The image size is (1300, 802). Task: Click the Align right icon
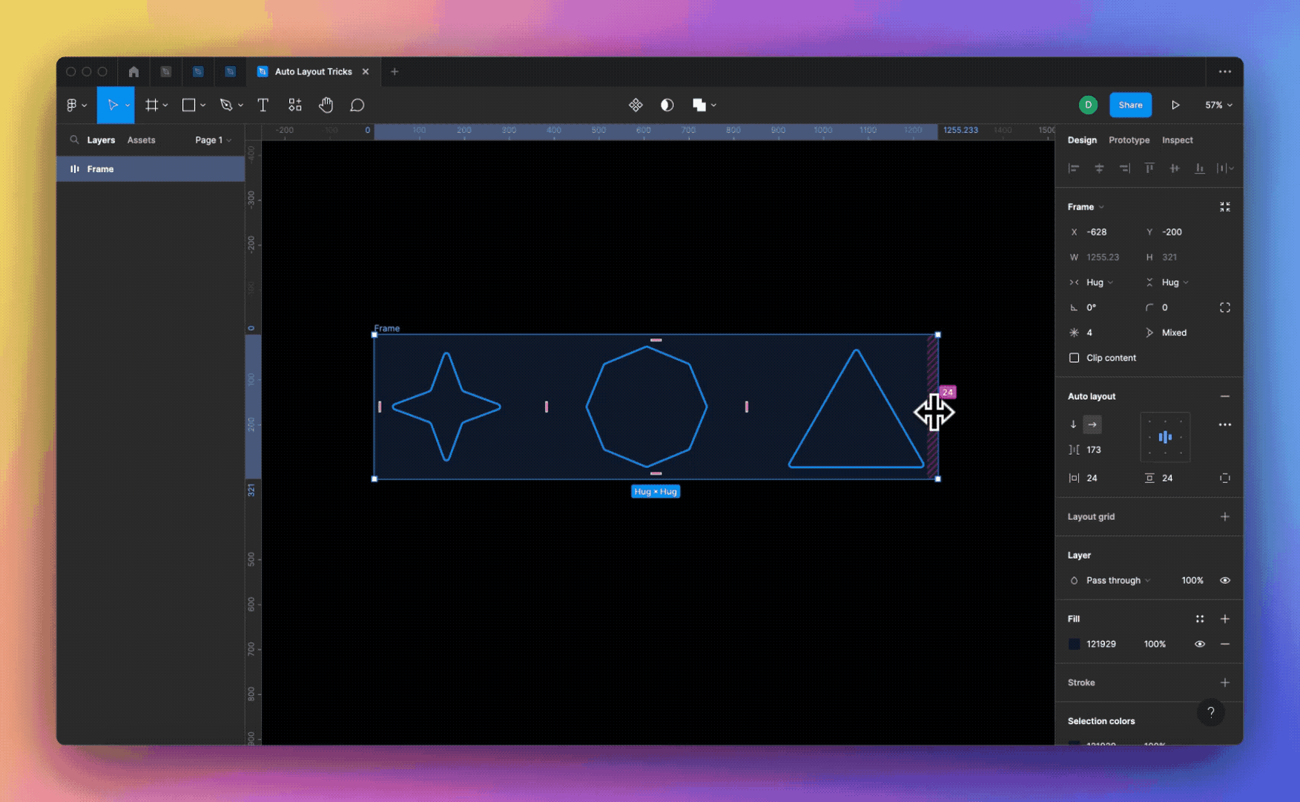point(1124,168)
